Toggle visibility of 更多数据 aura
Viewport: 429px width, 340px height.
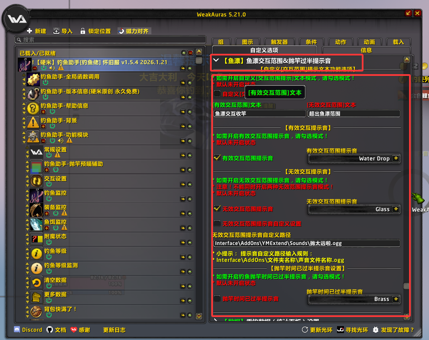click(190, 301)
